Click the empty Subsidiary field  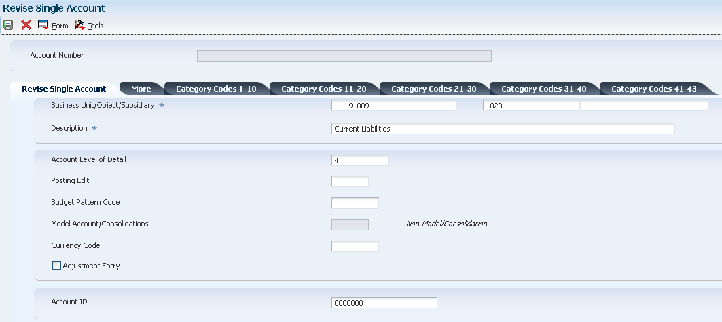[644, 106]
